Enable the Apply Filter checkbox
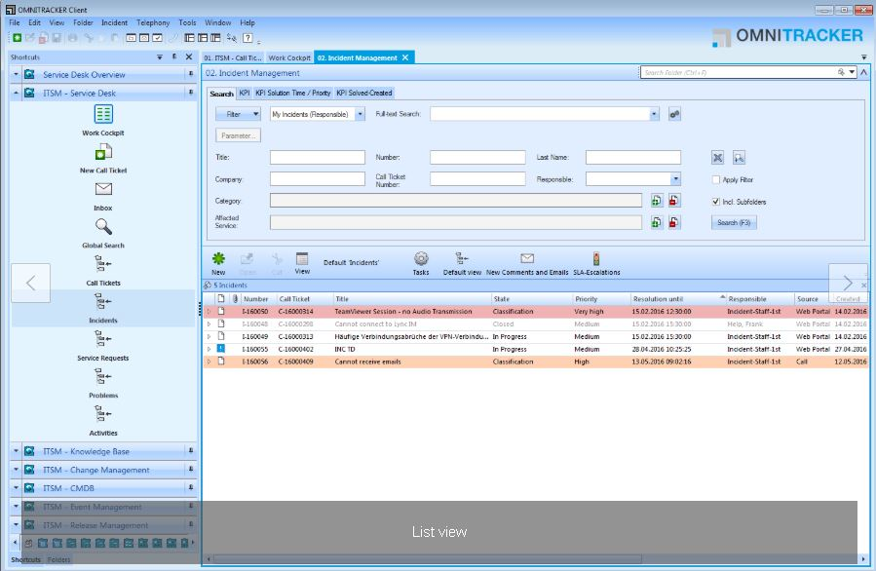This screenshot has height=571, width=876. 716,179
